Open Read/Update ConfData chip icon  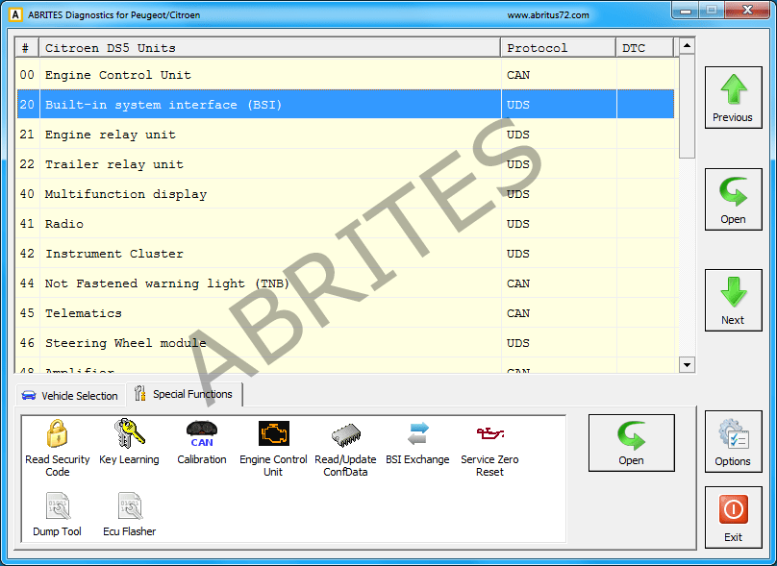[x=345, y=448]
